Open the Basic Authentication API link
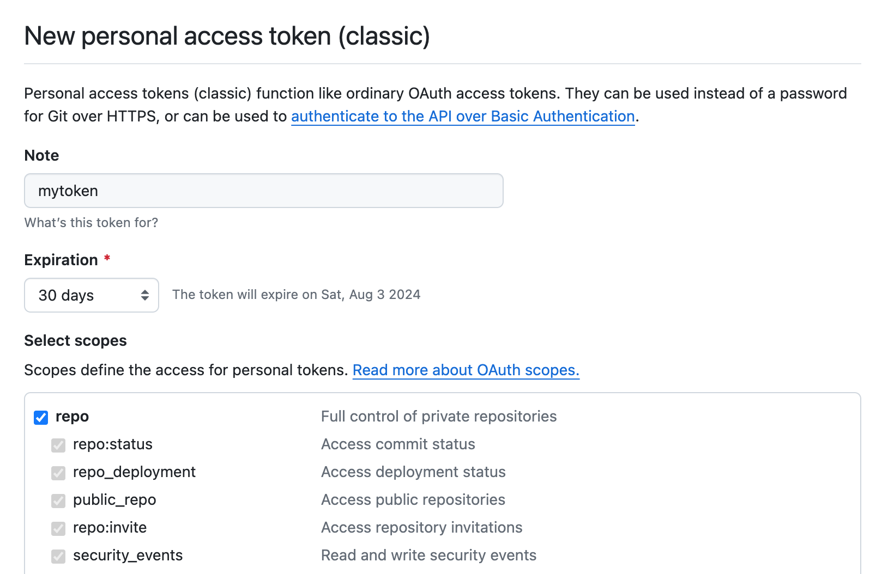The image size is (870, 574). click(463, 116)
